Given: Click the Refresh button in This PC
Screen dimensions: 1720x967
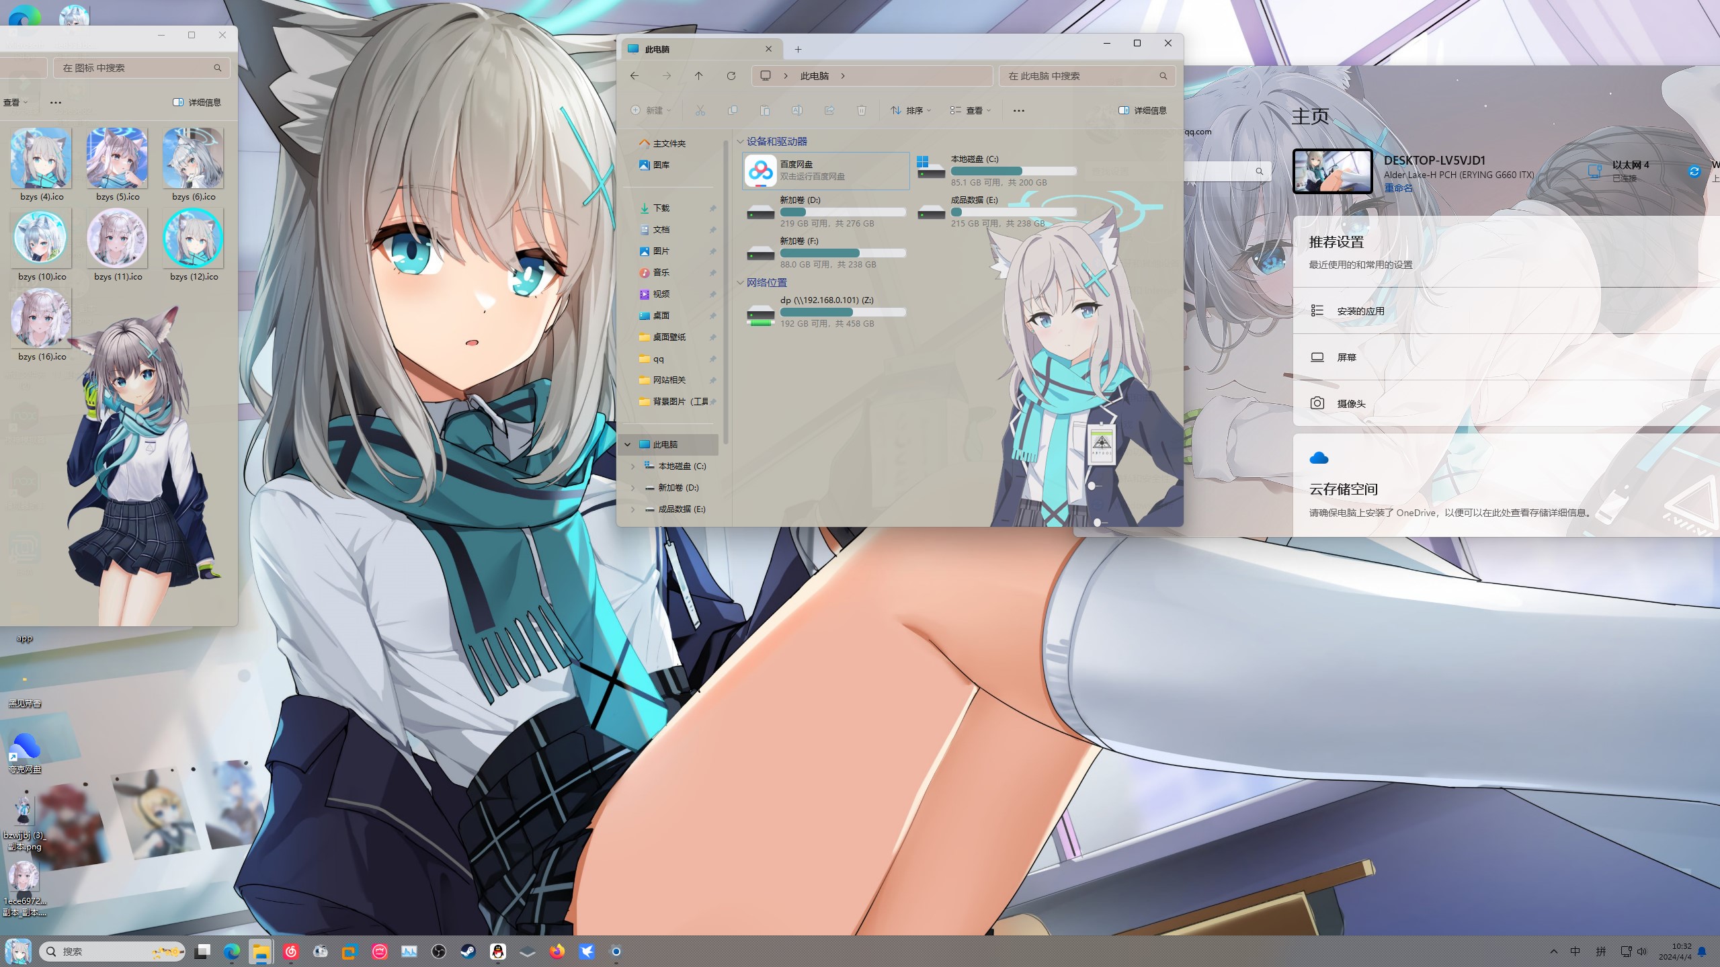Looking at the screenshot, I should pos(731,76).
